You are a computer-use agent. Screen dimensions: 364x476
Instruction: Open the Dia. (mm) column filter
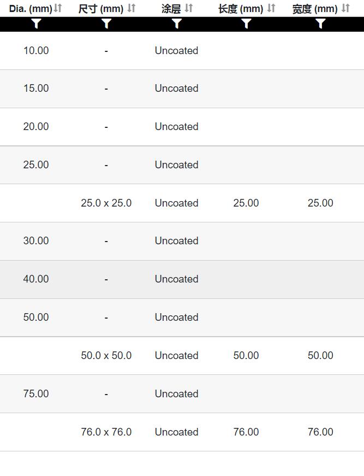coord(36,23)
